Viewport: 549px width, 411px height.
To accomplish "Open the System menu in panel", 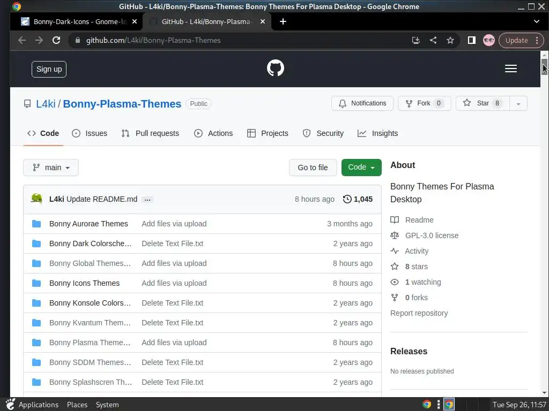I will coord(107,405).
